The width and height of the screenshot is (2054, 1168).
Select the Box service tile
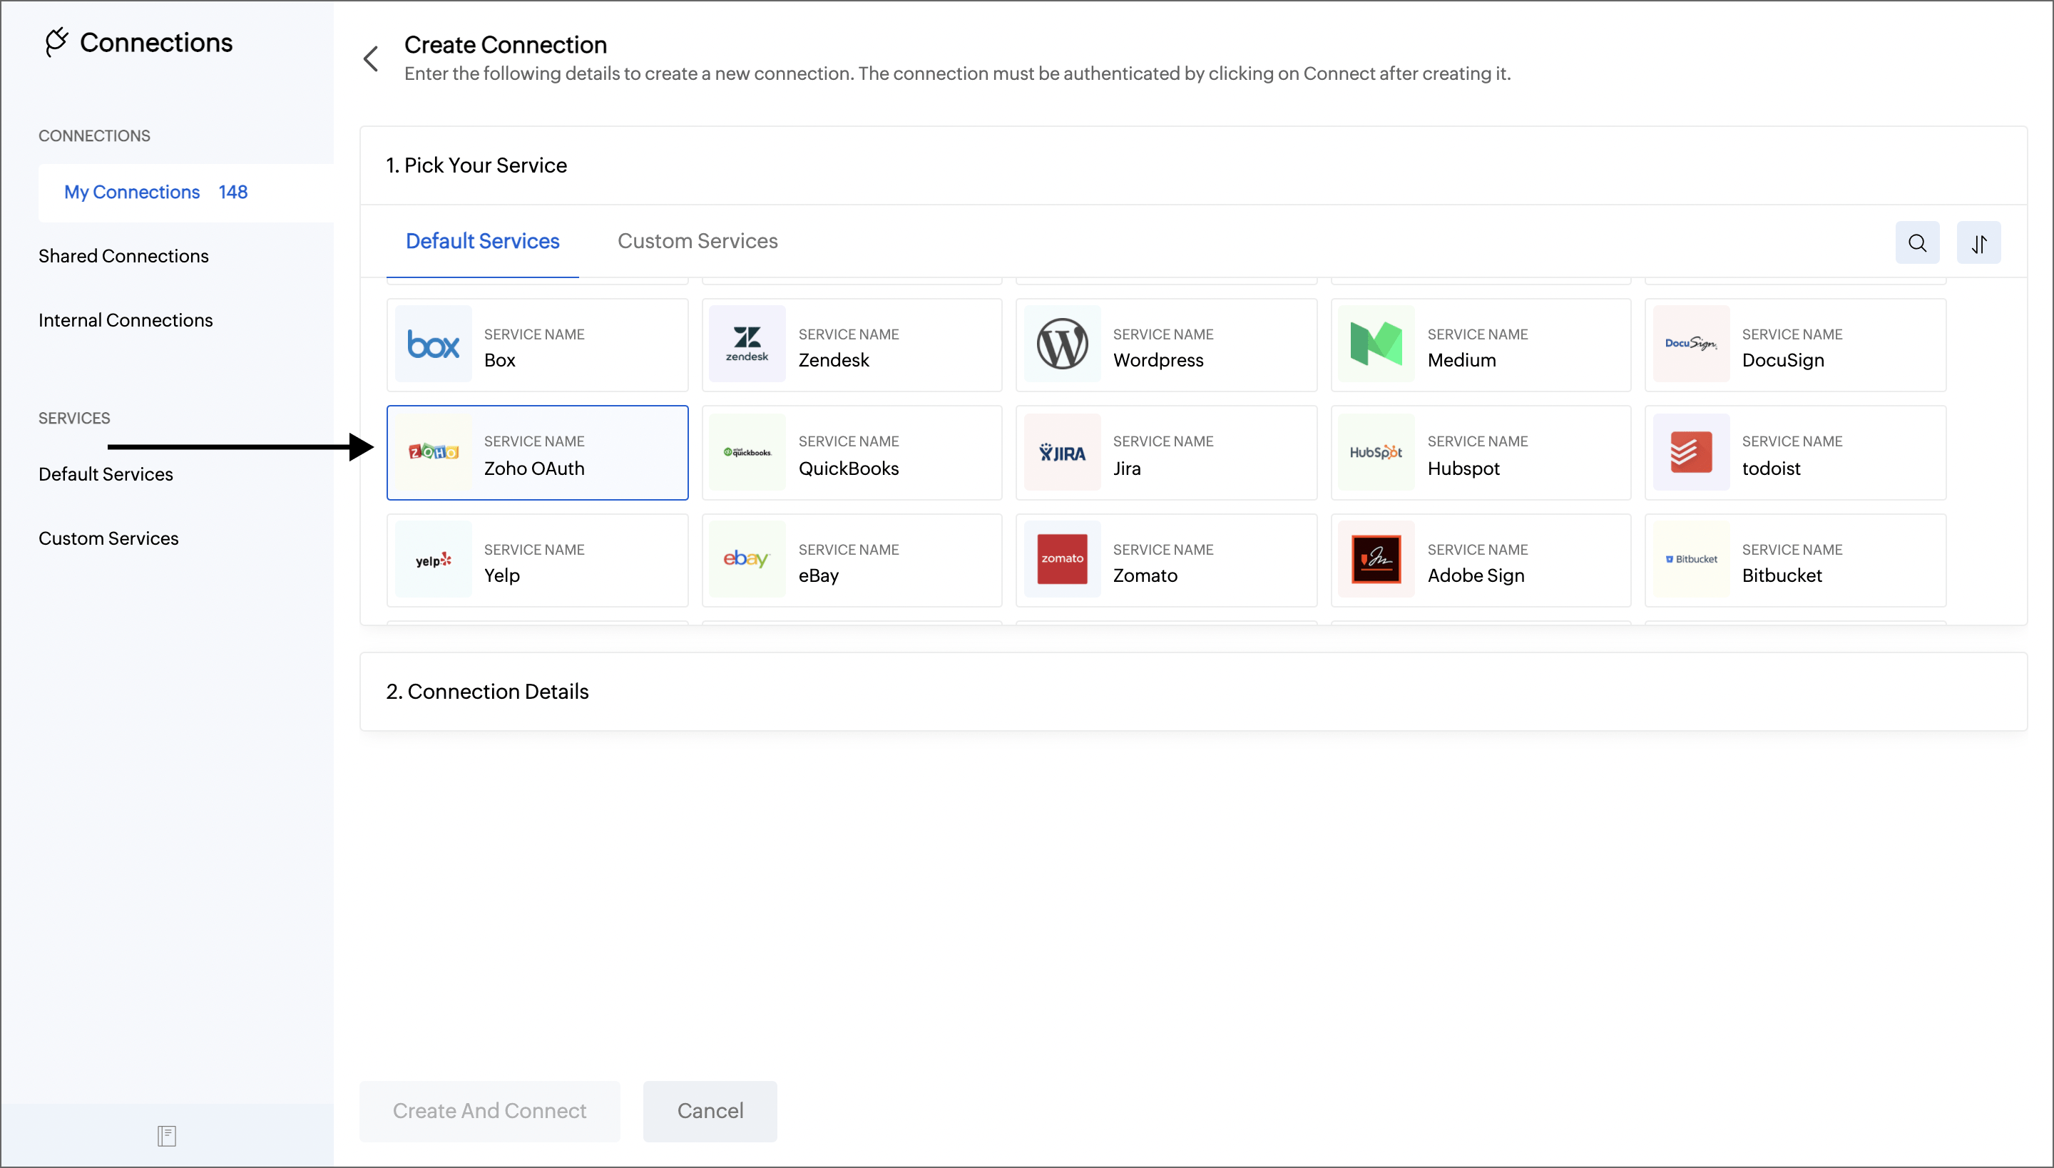(x=537, y=345)
